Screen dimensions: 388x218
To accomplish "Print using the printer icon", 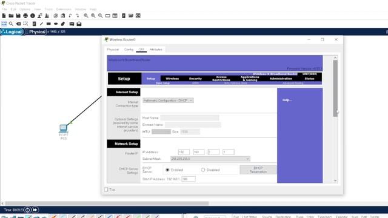I will [x=25, y=16].
